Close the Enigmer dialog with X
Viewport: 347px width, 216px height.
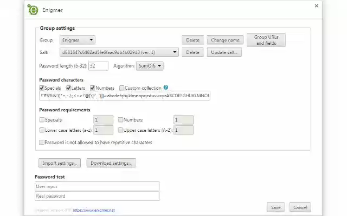tap(317, 6)
